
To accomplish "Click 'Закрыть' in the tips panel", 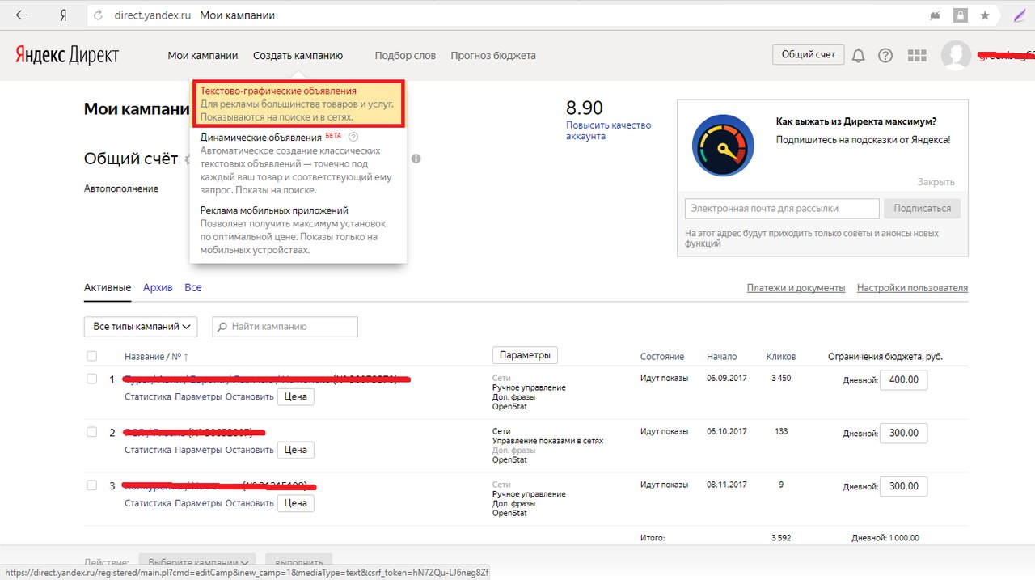I will click(936, 182).
